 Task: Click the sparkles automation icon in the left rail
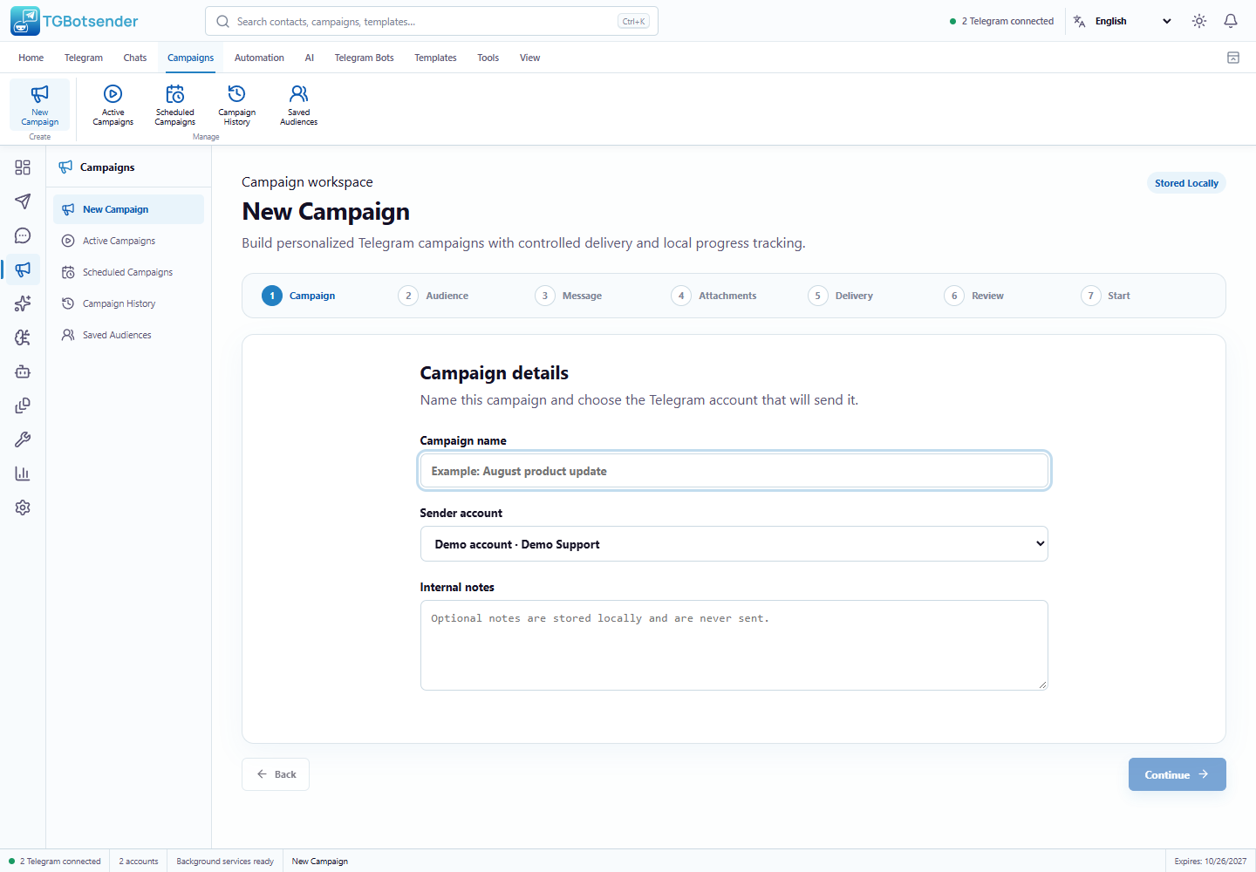[23, 303]
